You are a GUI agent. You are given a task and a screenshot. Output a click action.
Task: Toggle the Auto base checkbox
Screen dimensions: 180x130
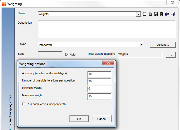(x=67, y=54)
